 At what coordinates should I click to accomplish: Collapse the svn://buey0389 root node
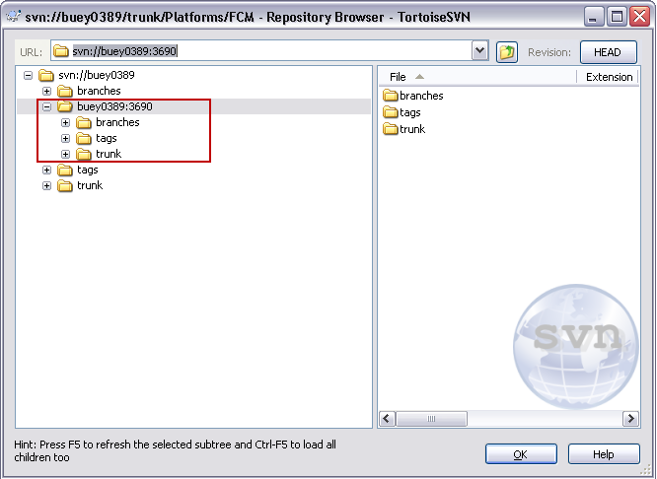[28, 75]
